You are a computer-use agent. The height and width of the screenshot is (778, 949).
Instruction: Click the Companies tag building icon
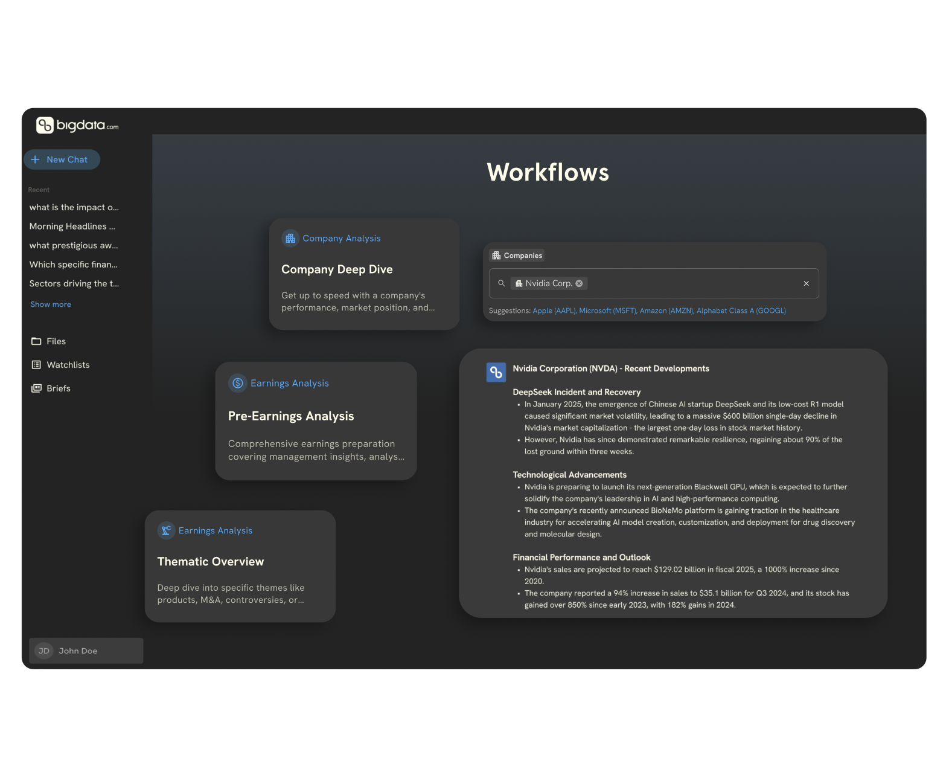tap(496, 256)
